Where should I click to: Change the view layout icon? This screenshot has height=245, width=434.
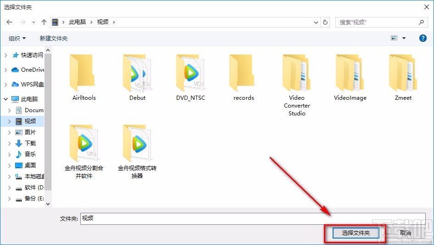click(x=394, y=38)
